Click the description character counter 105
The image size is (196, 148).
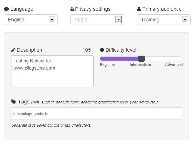[x=87, y=50]
